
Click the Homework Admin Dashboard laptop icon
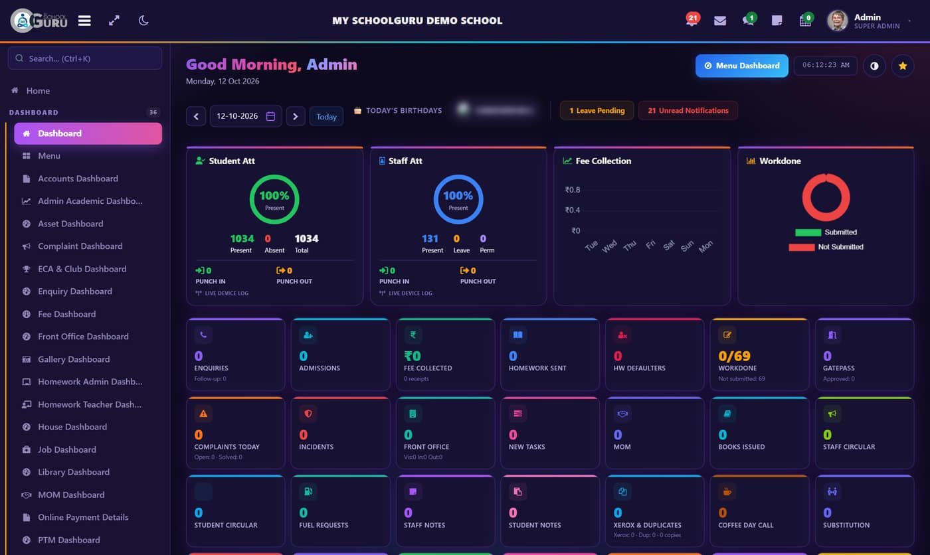point(27,382)
